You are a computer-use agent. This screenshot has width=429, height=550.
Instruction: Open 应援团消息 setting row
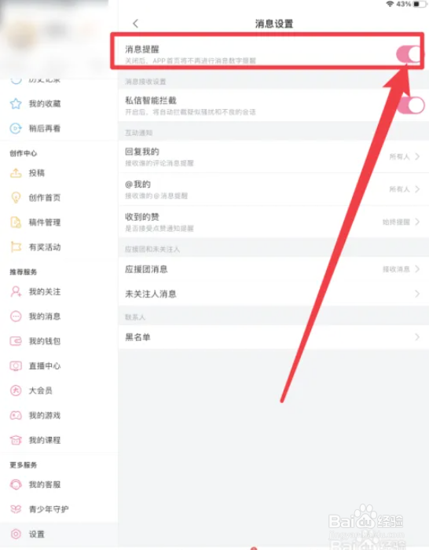point(273,269)
